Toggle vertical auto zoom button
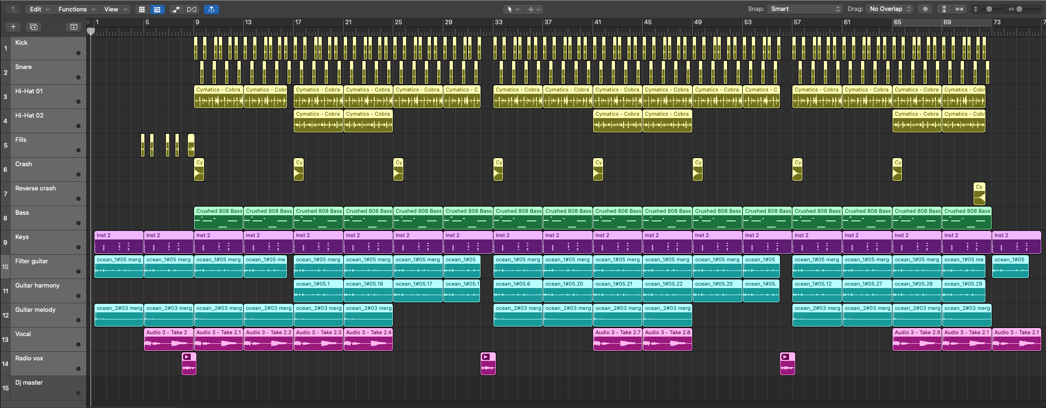This screenshot has width=1046, height=408. (x=944, y=9)
